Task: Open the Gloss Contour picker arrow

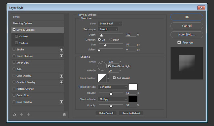Action: coord(108,78)
